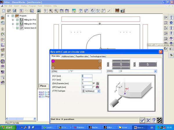The image size is (174, 130).
Task: Click the blue gear icon in right toolbar
Action: [171, 23]
